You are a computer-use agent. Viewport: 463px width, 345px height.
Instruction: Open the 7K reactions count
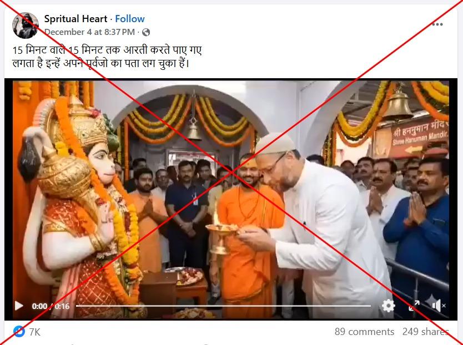pyautogui.click(x=34, y=332)
